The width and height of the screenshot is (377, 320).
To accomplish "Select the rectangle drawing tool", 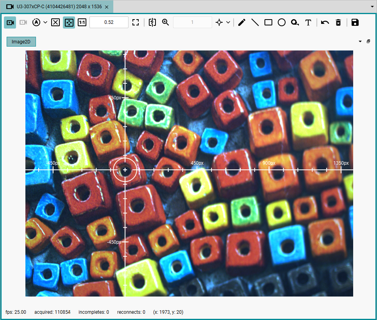I will 268,22.
